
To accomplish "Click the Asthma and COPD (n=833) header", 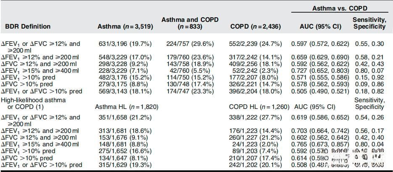I will coord(190,23).
